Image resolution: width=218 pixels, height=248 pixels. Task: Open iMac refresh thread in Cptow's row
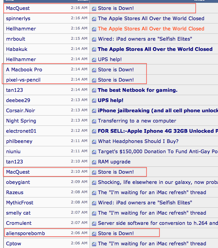click(152, 243)
